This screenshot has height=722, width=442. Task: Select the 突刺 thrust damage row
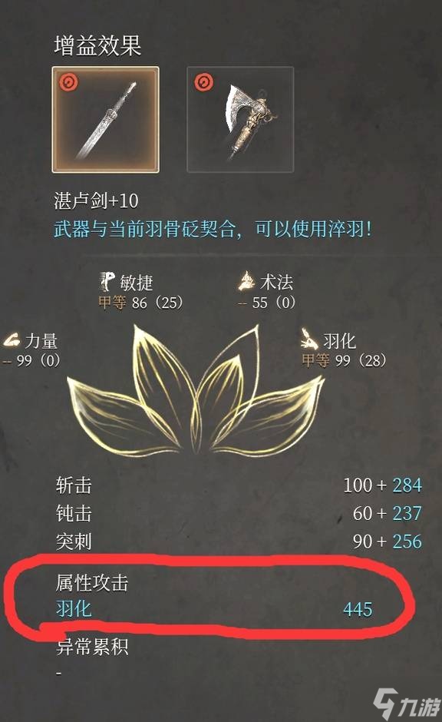click(239, 541)
